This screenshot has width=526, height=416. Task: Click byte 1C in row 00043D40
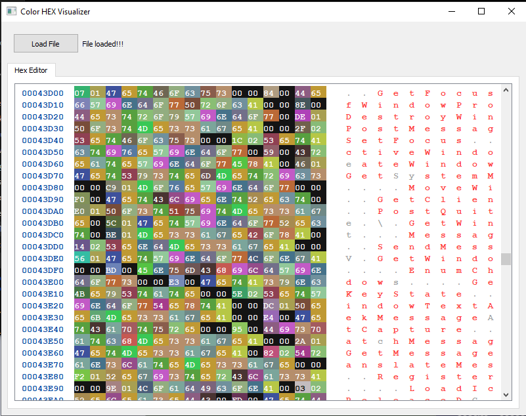pos(240,140)
